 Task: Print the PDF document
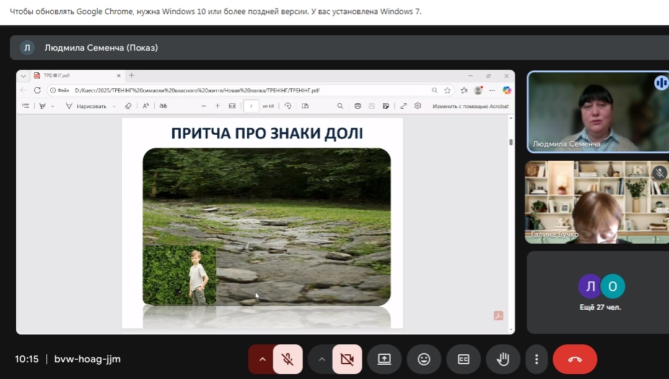pos(358,105)
